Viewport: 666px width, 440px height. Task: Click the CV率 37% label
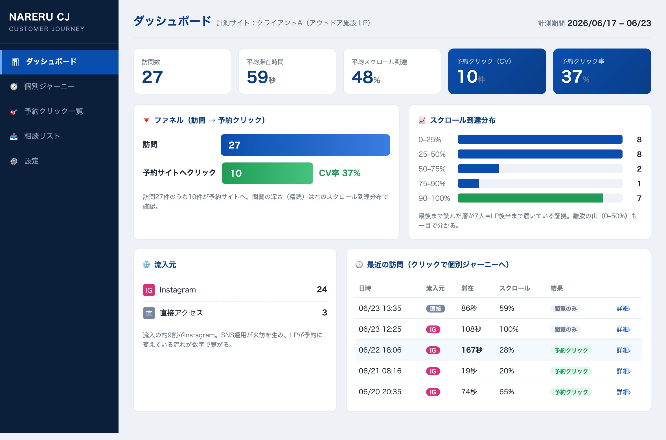pos(340,173)
